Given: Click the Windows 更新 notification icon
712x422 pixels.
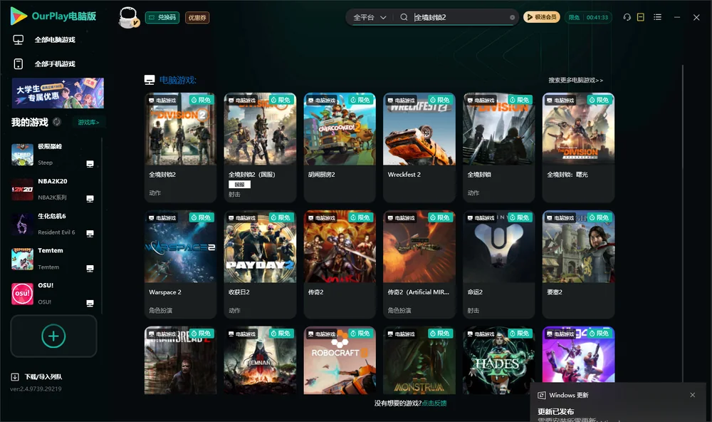Looking at the screenshot, I should pos(542,395).
